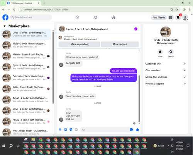Send a thumbs up like
The image size is (193, 155).
(x=137, y=129)
